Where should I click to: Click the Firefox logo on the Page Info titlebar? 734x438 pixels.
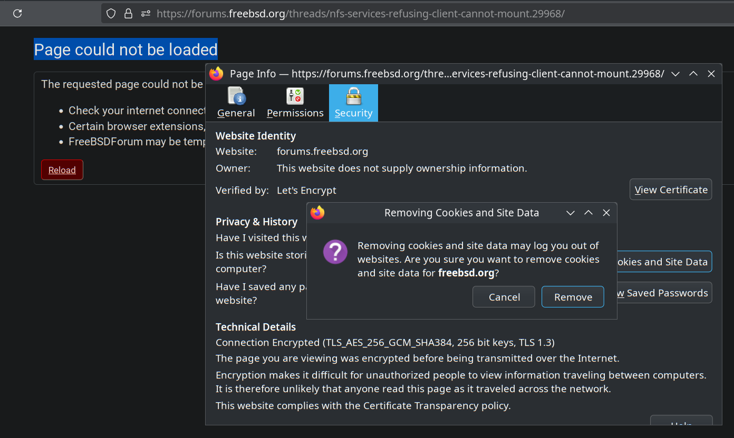point(216,74)
